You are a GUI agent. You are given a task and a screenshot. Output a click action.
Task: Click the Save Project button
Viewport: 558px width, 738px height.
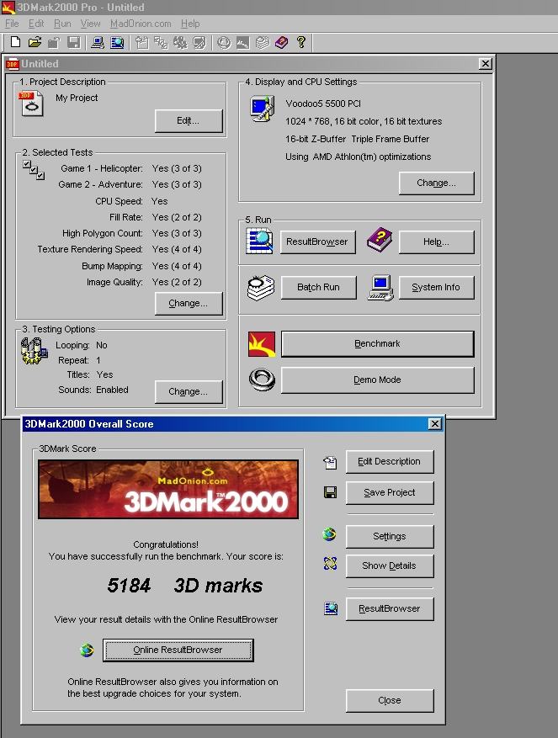click(390, 493)
